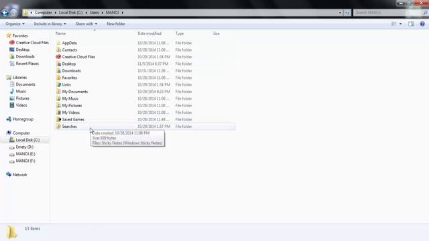Show the preview pane icon
The image size is (429, 241).
tap(411, 24)
